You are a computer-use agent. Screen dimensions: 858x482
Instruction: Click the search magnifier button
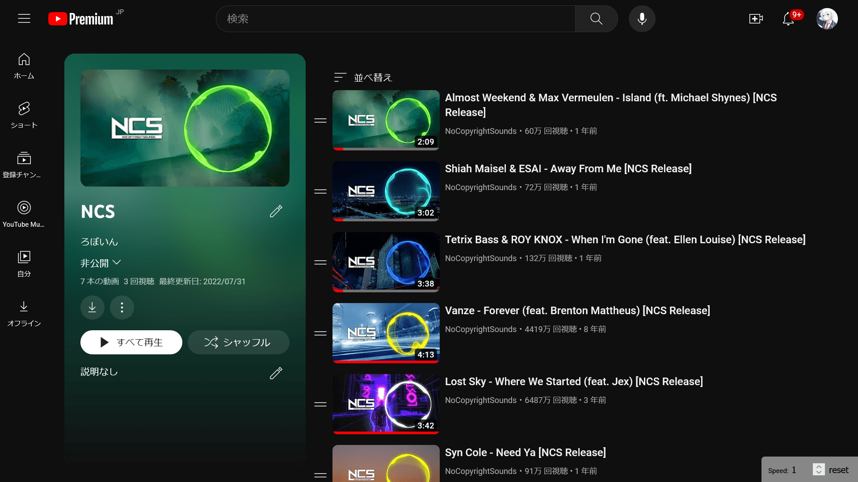(x=596, y=19)
